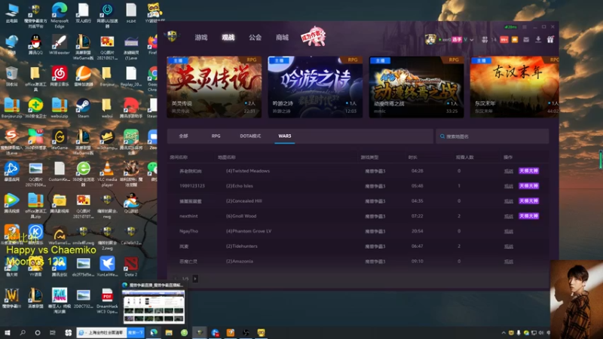Screen dimensions: 603x339
Task: Open Warcraft III desktop shortcut
Action: click(11, 298)
